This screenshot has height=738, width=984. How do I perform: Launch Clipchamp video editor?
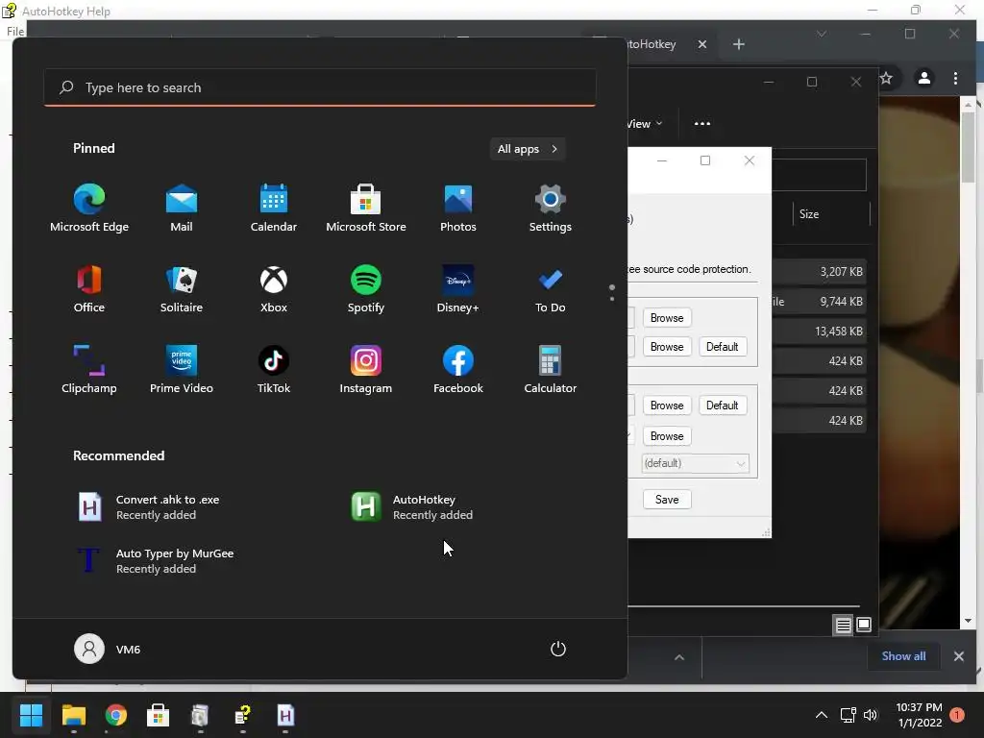(89, 370)
